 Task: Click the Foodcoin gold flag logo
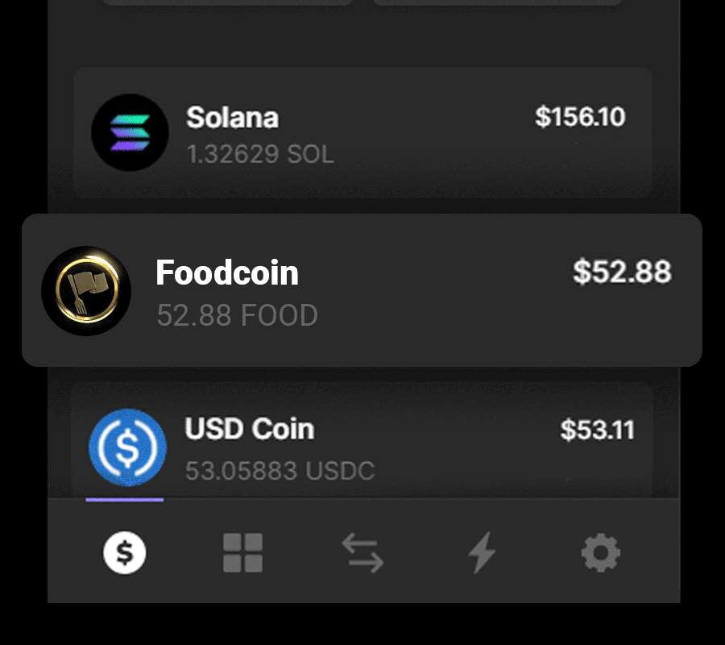[86, 290]
